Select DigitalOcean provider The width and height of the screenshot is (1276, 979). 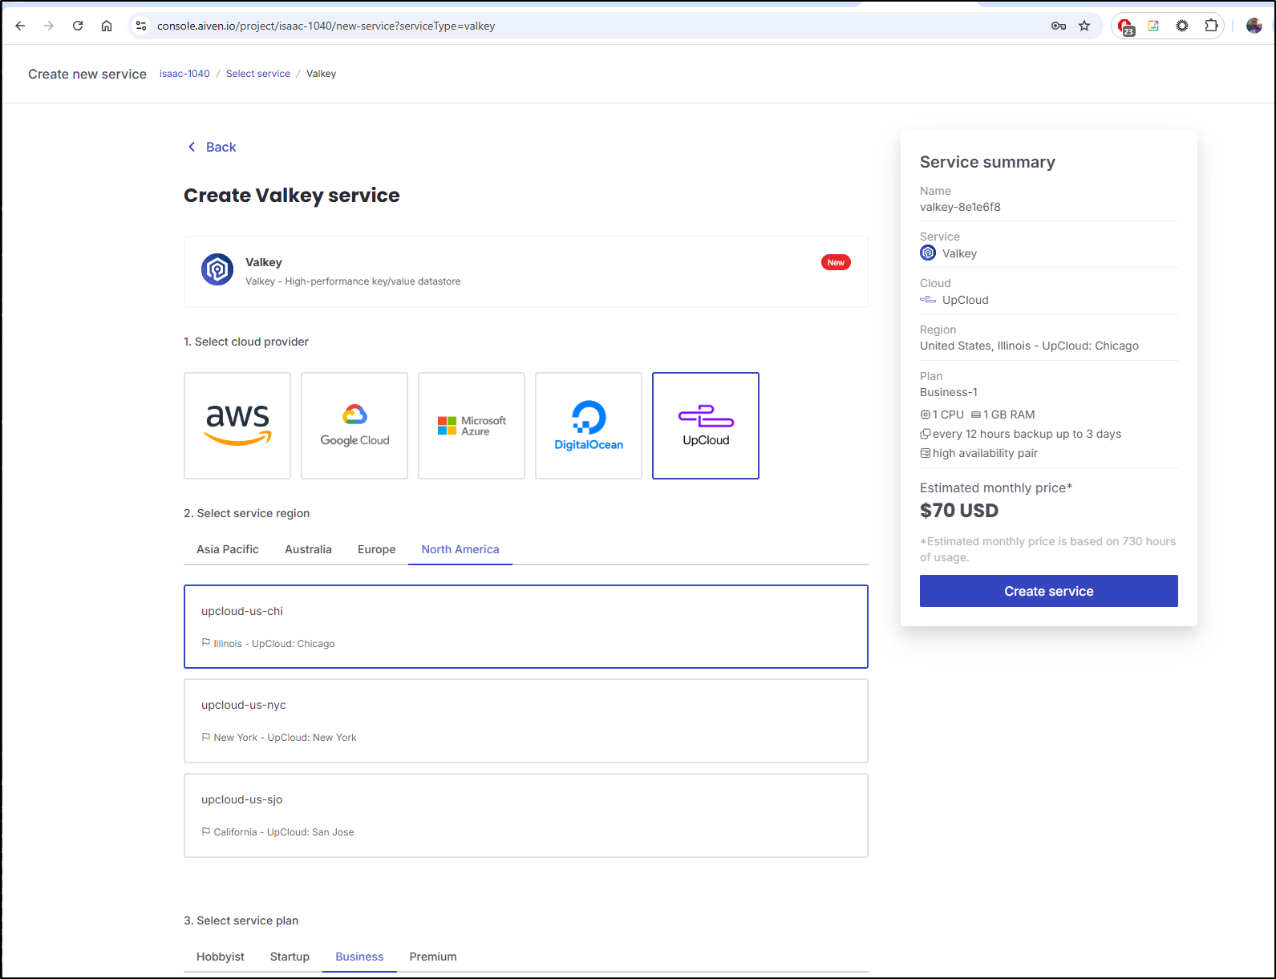(589, 426)
